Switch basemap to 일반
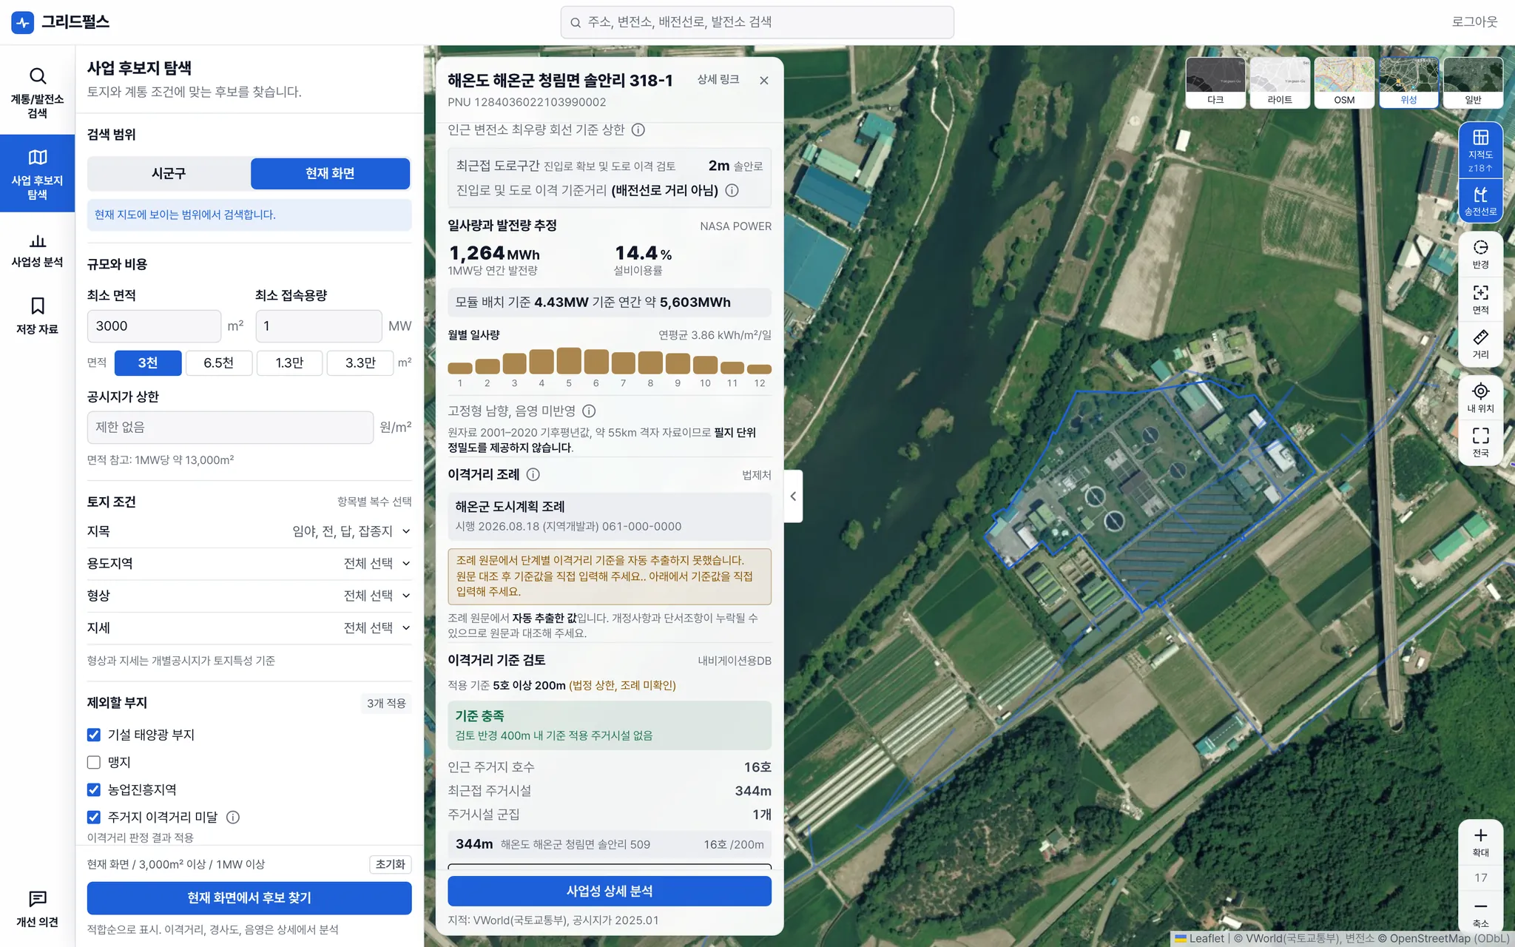The height and width of the screenshot is (947, 1515). (x=1473, y=82)
